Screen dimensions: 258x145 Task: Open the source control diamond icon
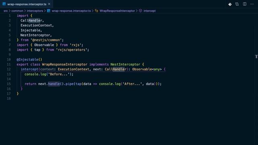coord(230,4)
